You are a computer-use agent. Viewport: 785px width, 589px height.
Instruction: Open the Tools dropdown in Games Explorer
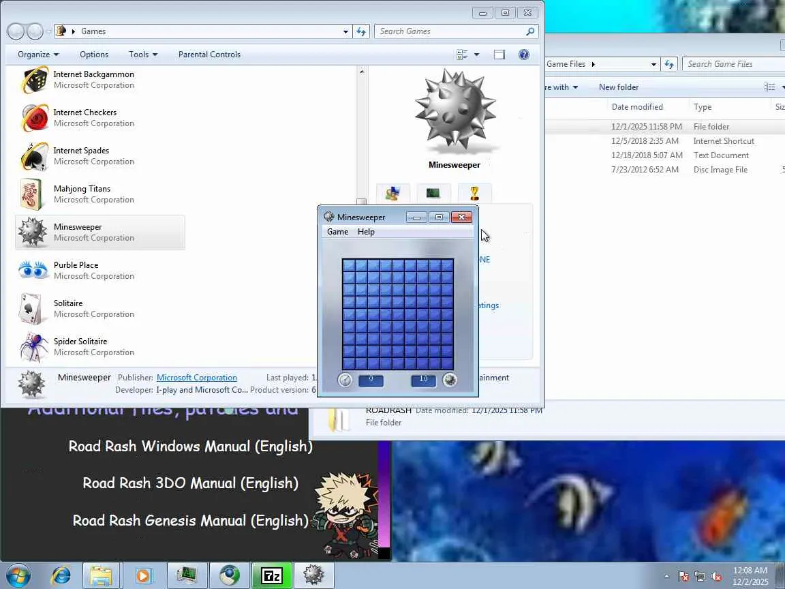(x=143, y=55)
